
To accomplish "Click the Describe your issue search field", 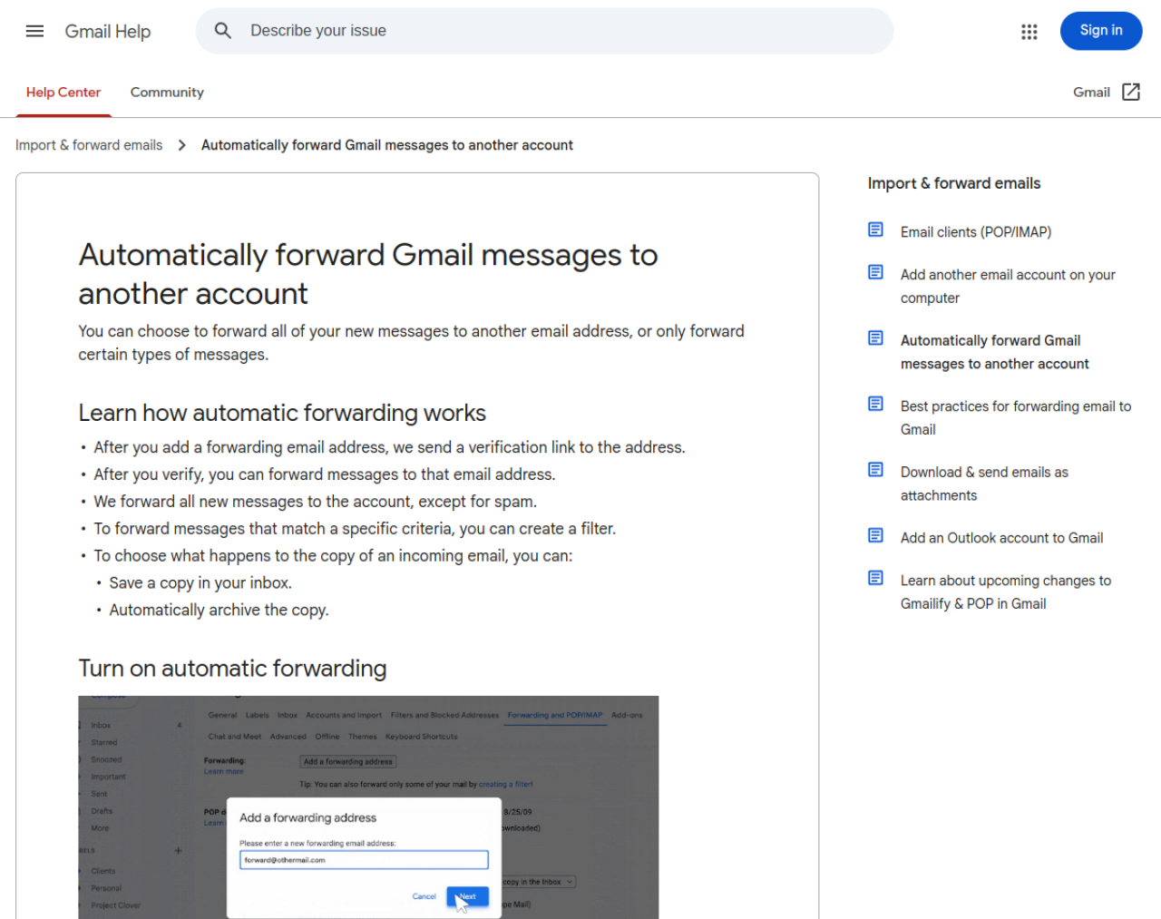I will click(544, 31).
